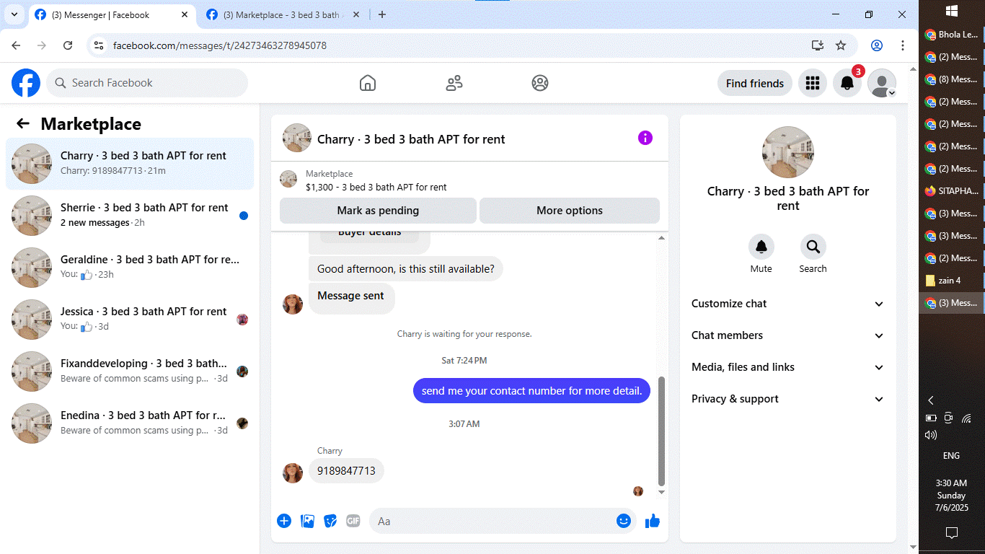Click the ENG language indicator
Viewport: 985px width, 554px height.
click(x=951, y=456)
